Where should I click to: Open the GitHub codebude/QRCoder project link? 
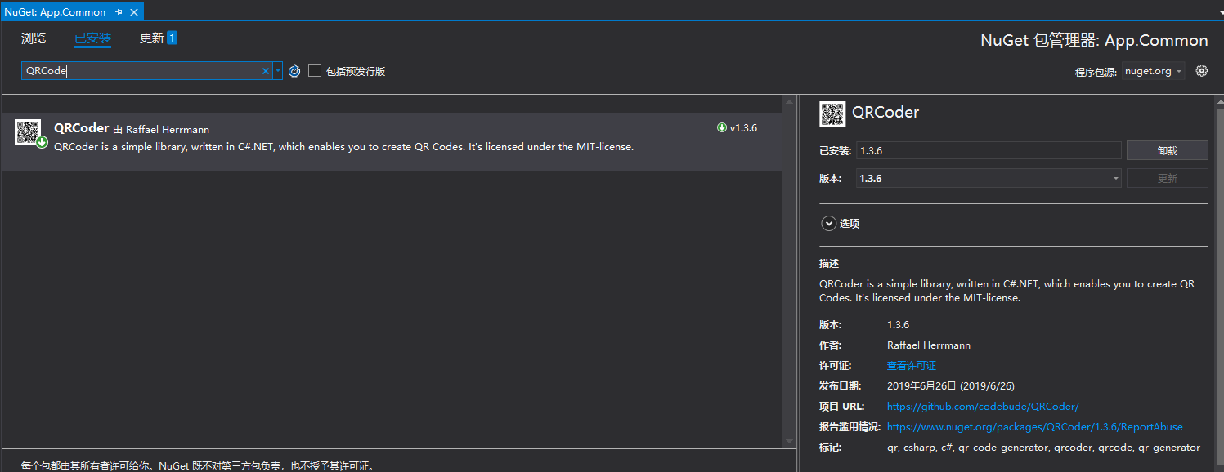tap(983, 407)
